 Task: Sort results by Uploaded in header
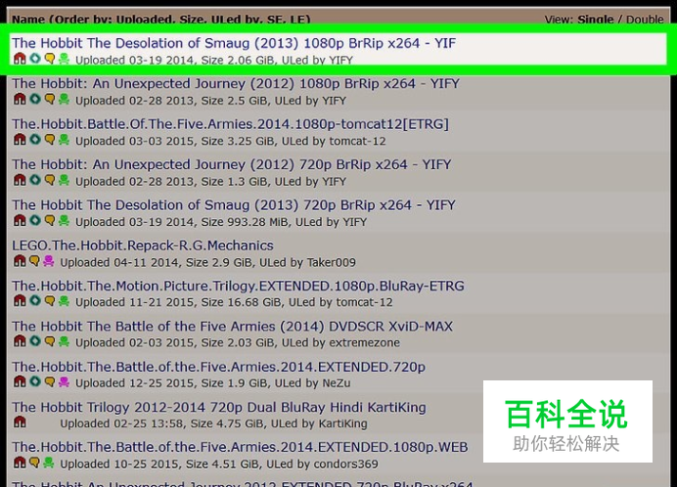(144, 20)
